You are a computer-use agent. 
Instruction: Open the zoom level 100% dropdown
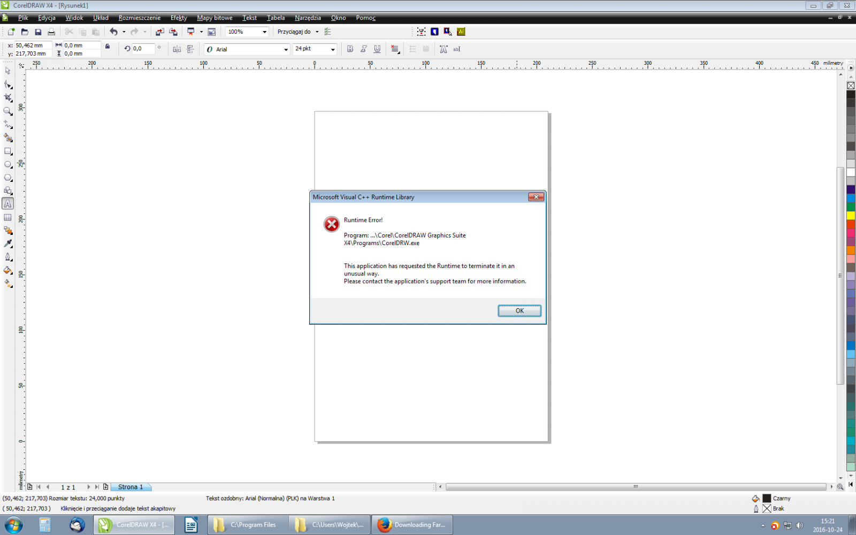264,32
